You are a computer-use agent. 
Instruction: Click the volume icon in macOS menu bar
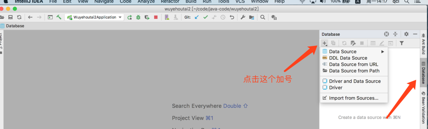point(322,1)
